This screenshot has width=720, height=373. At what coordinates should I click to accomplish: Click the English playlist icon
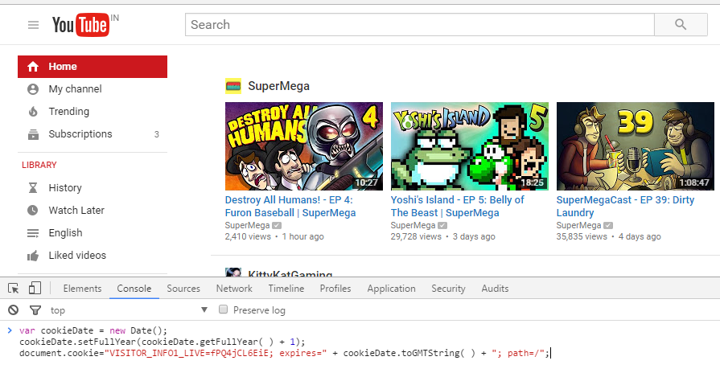(33, 233)
